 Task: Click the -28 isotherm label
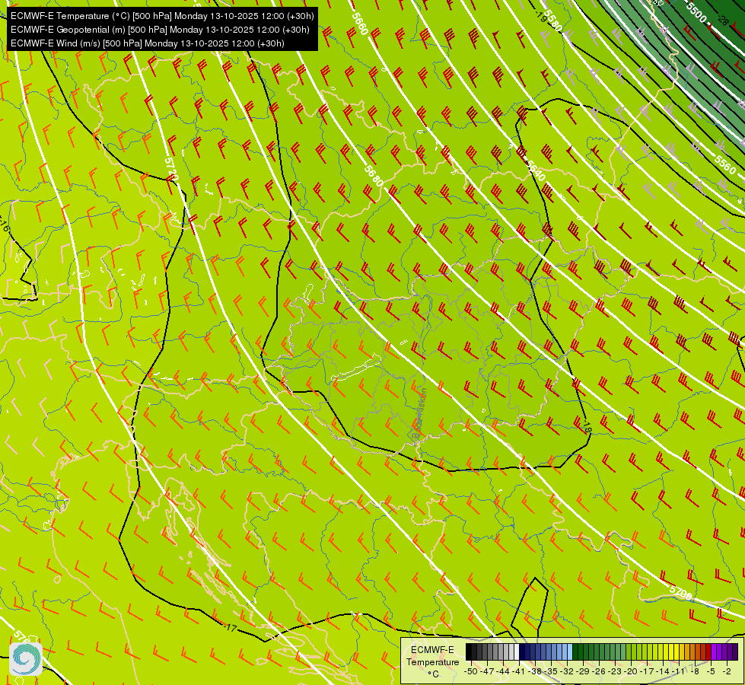(723, 20)
